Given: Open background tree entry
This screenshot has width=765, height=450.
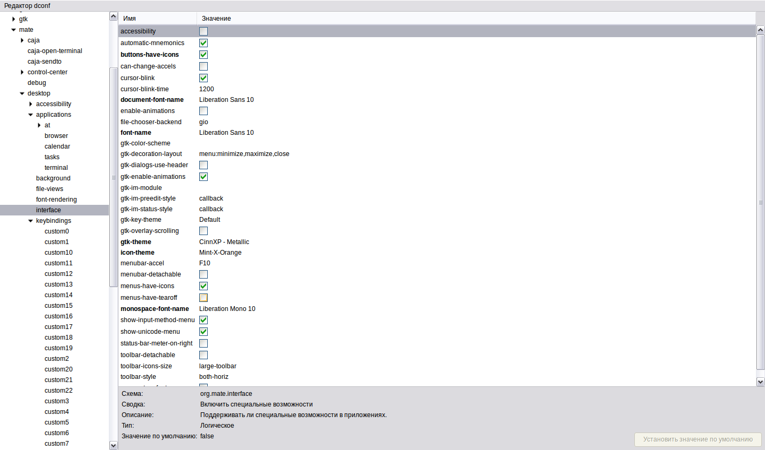Looking at the screenshot, I should click(x=53, y=178).
